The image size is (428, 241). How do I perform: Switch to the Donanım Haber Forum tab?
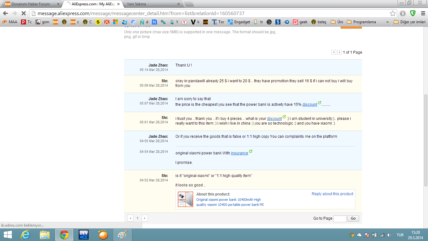[x=30, y=4]
